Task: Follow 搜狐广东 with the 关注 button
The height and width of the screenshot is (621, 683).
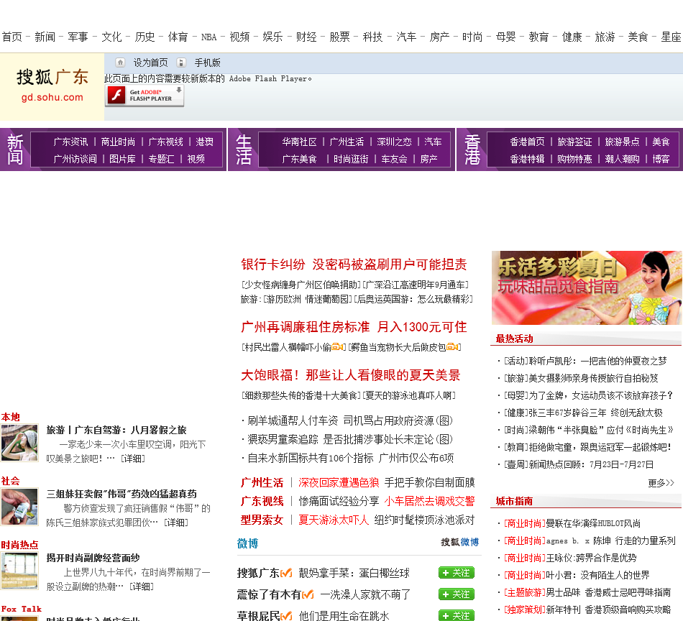Action: [x=457, y=573]
